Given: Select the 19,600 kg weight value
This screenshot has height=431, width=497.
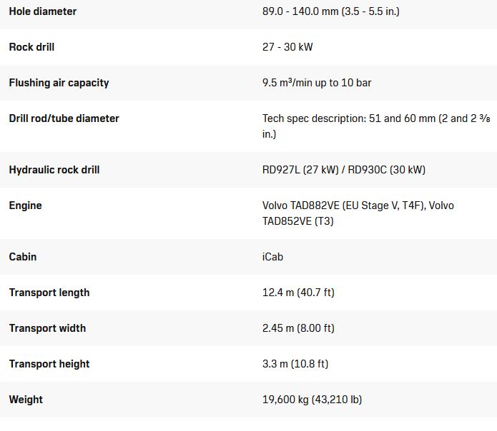Looking at the screenshot, I should (x=312, y=400).
